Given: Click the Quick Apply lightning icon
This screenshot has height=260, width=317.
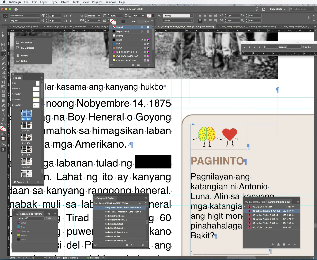Looking at the screenshot, I should [308, 18].
